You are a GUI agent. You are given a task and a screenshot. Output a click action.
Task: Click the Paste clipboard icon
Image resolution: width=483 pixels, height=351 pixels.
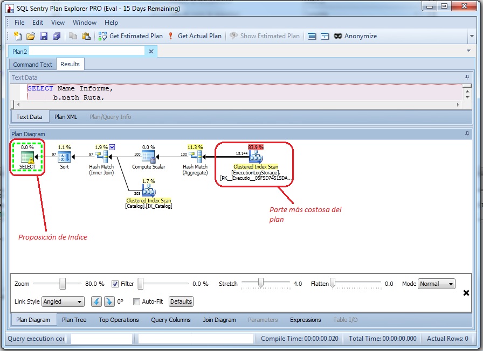(86, 36)
